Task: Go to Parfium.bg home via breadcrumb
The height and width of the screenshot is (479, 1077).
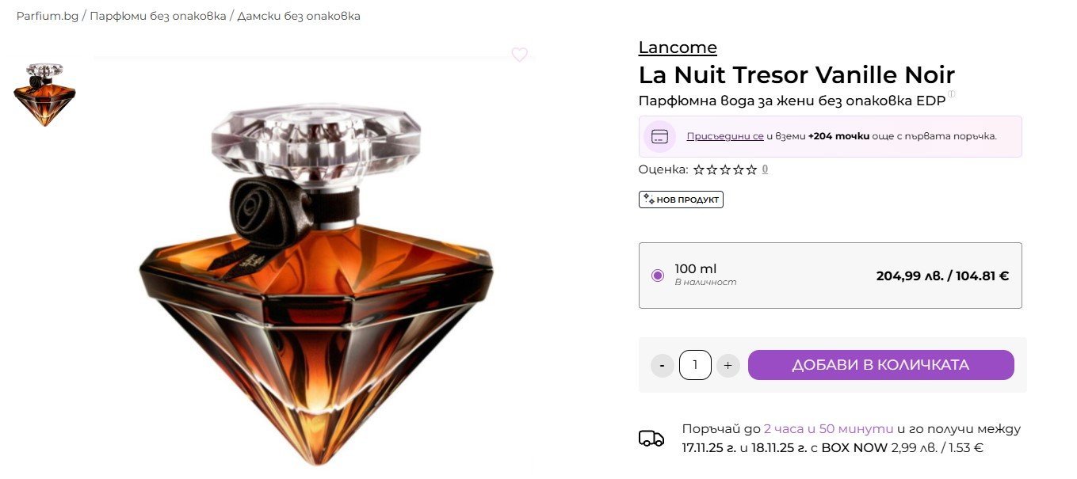Action: pos(48,16)
